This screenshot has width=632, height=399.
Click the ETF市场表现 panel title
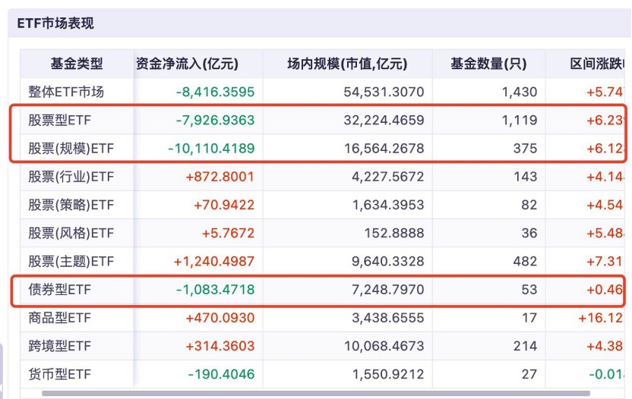pyautogui.click(x=55, y=24)
